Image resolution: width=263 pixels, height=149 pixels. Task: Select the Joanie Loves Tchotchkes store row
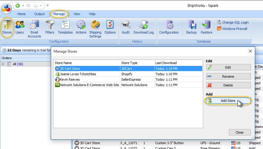pyautogui.click(x=128, y=74)
